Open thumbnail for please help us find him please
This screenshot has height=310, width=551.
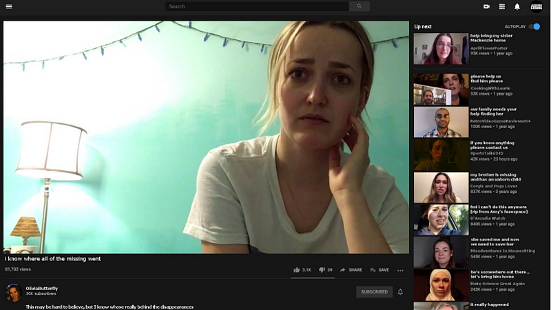pyautogui.click(x=441, y=90)
